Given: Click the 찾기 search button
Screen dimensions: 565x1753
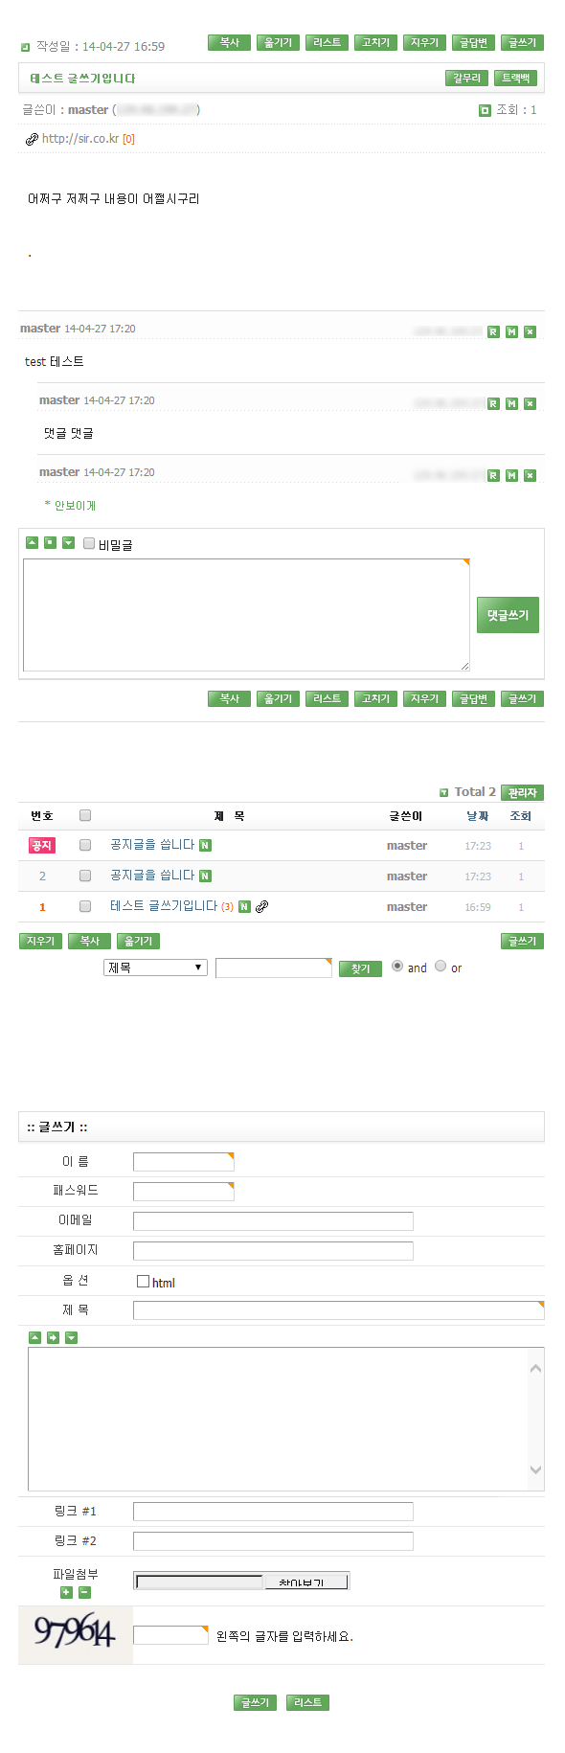Looking at the screenshot, I should pos(360,969).
